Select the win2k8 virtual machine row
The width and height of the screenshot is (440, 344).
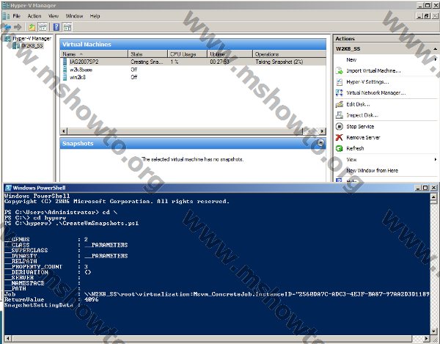tap(193, 77)
